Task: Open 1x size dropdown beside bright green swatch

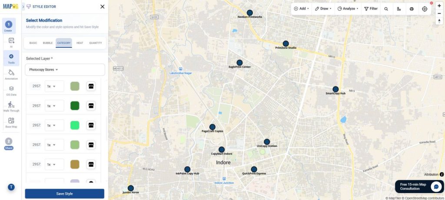Action: 54,125
